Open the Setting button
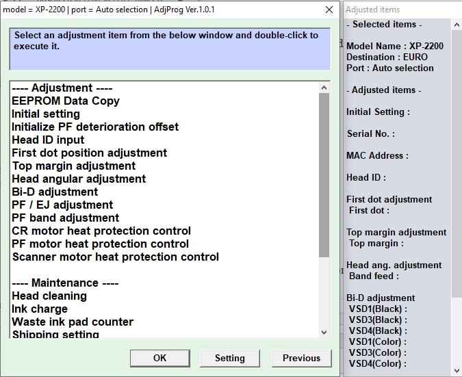The height and width of the screenshot is (377, 462). (230, 358)
